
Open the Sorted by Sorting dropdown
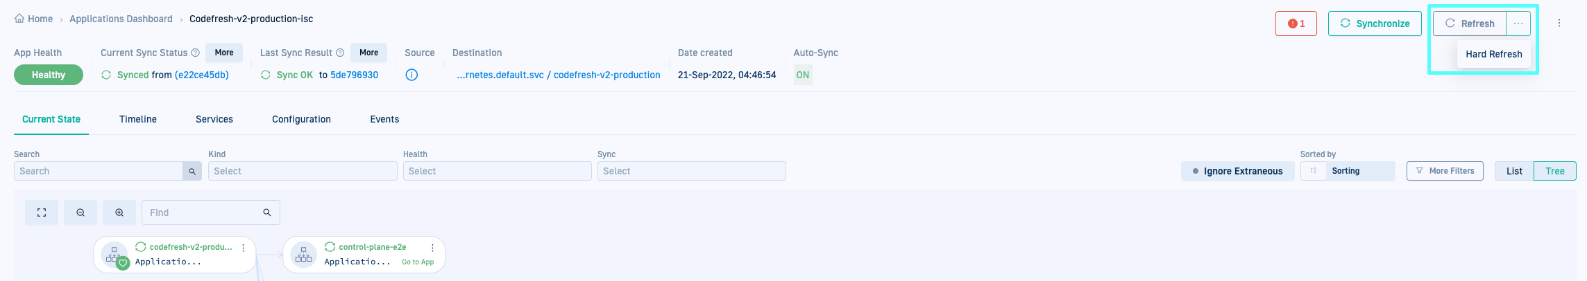1359,171
